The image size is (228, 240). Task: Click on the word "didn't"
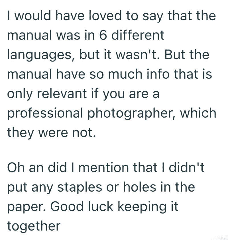(x=187, y=167)
